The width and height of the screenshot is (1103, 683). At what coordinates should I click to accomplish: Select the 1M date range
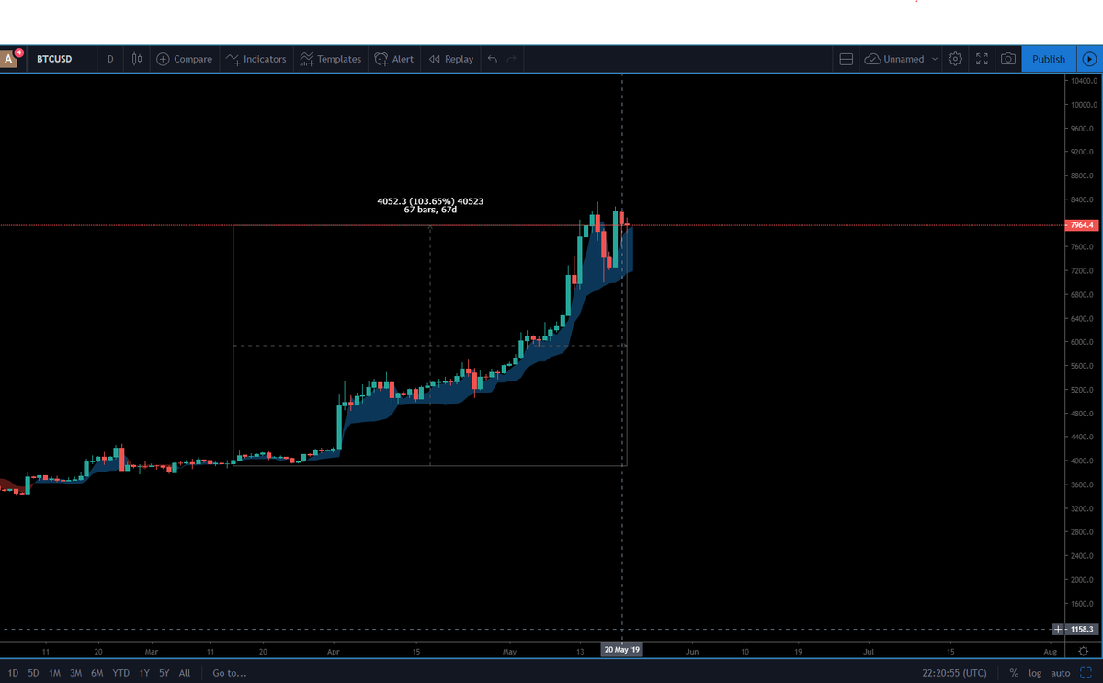click(x=55, y=673)
